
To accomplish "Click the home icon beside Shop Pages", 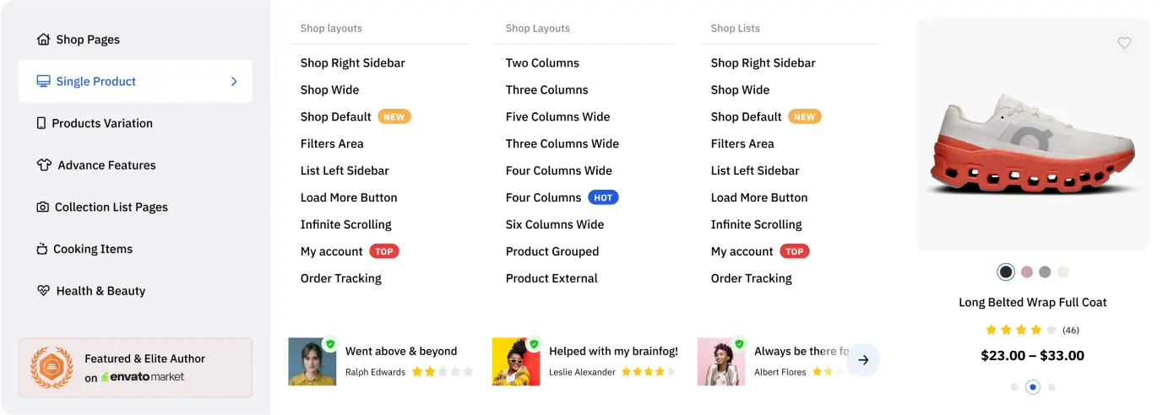I will point(43,40).
